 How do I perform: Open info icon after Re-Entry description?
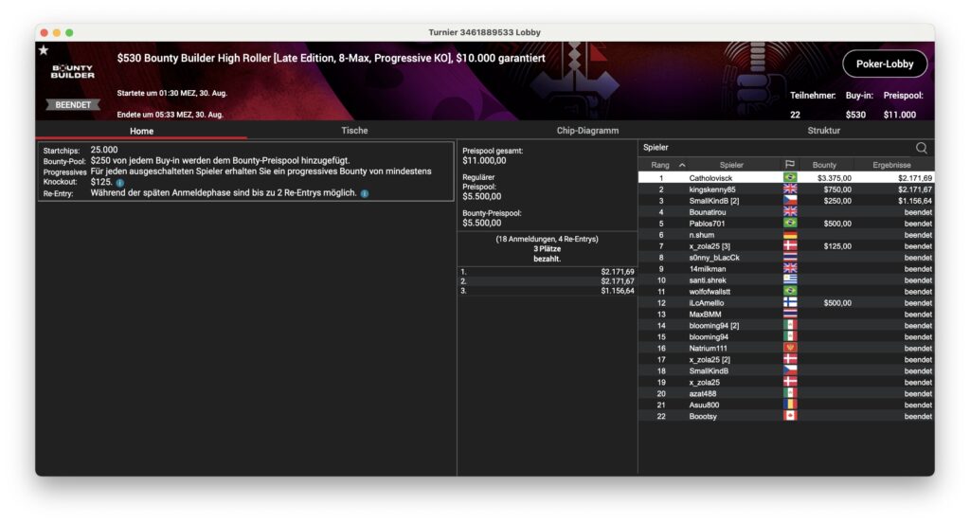[365, 193]
